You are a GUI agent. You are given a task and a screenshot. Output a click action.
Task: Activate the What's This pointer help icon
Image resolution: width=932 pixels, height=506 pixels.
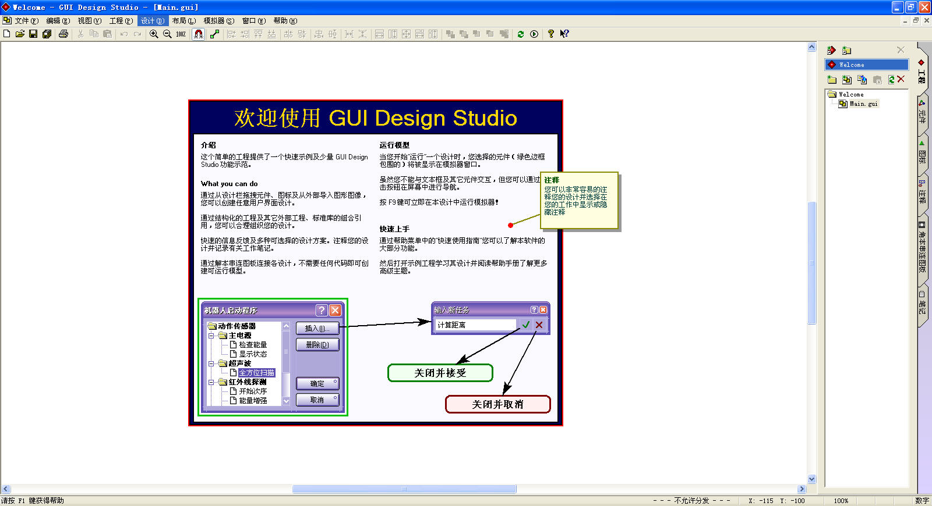click(564, 34)
